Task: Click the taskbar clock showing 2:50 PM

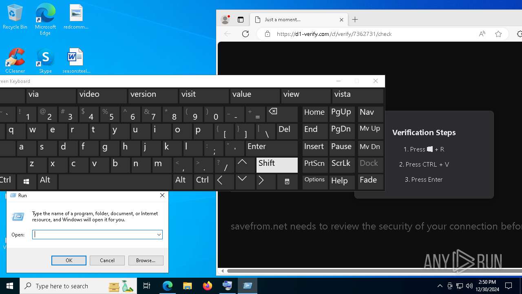Action: pos(487,286)
